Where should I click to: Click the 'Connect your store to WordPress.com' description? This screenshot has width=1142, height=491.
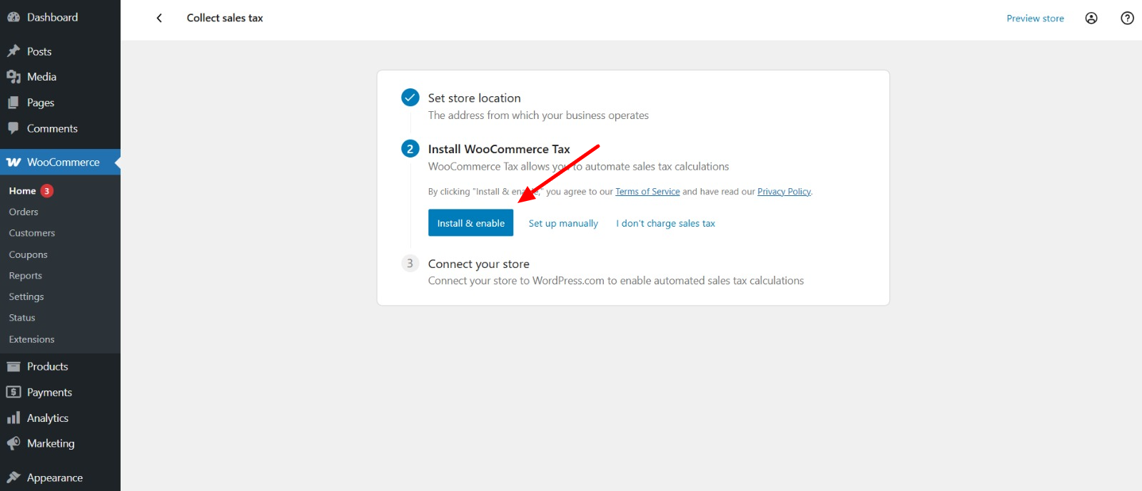[616, 281]
